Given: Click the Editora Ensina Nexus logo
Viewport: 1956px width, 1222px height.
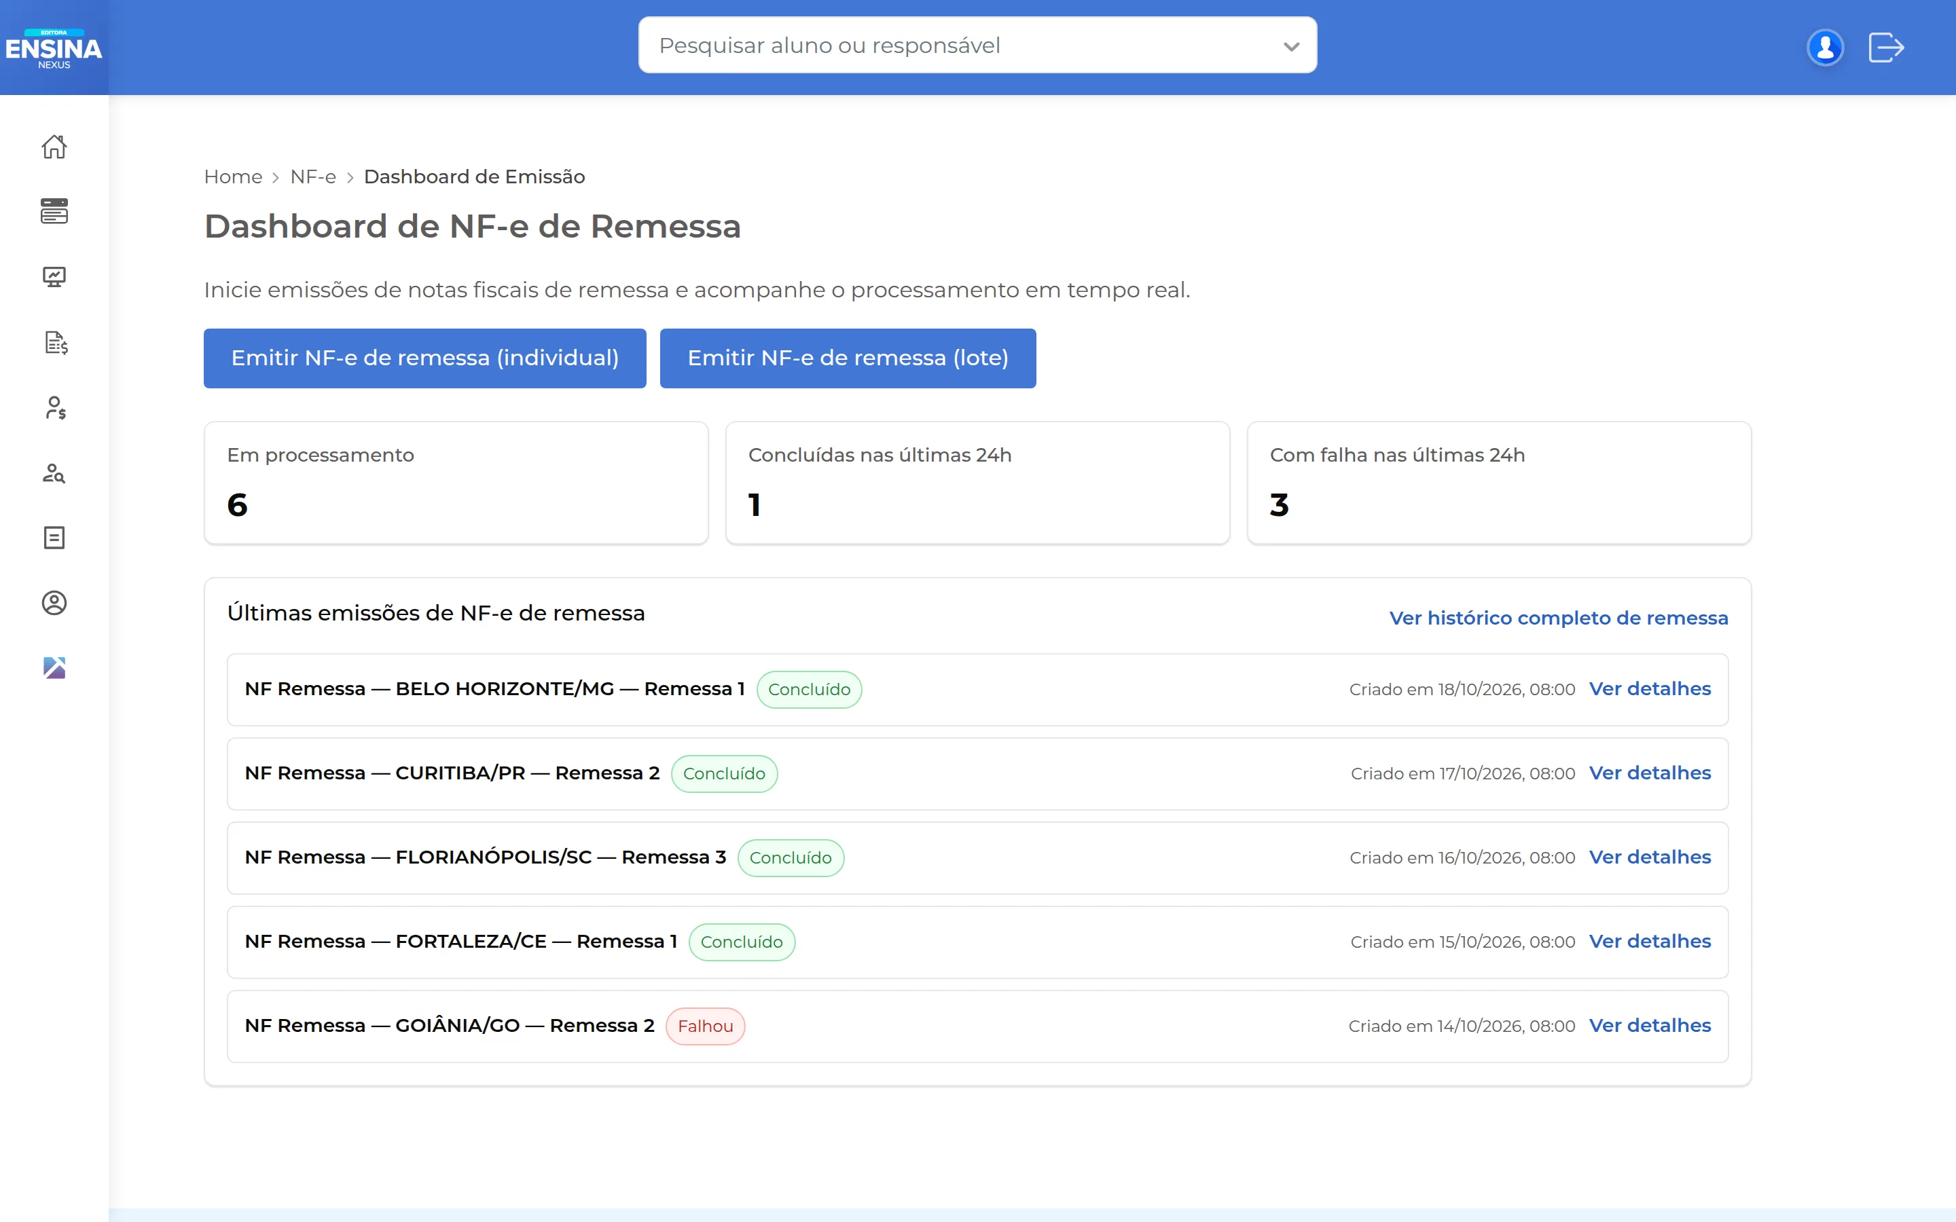Looking at the screenshot, I should click(x=54, y=48).
